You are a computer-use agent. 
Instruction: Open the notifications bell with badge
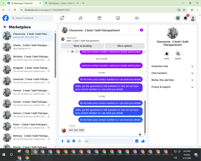coord(185,18)
